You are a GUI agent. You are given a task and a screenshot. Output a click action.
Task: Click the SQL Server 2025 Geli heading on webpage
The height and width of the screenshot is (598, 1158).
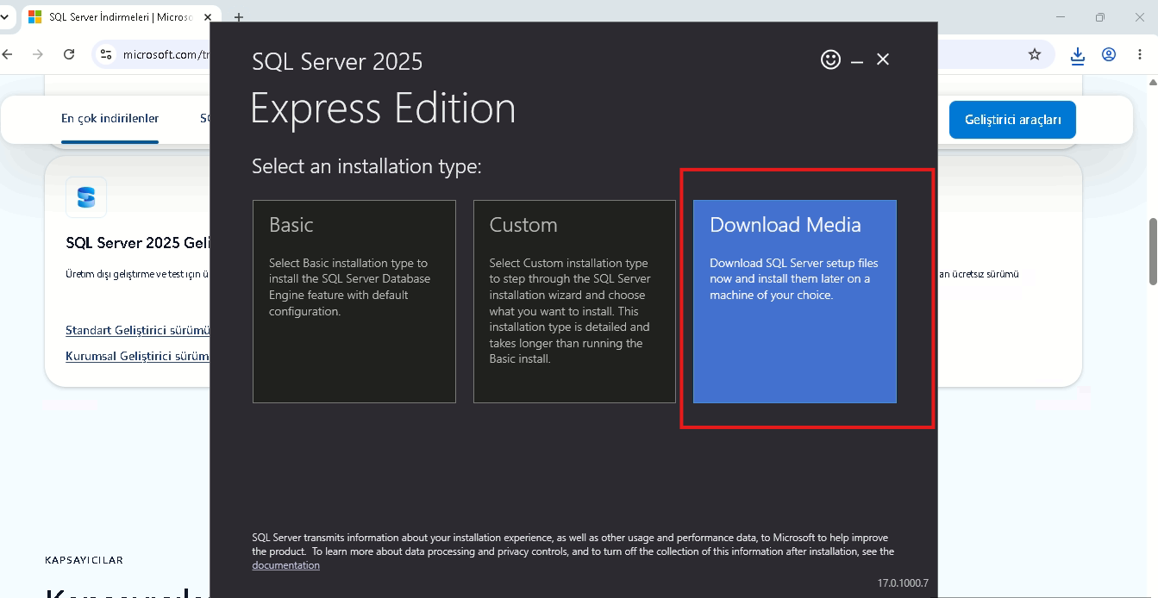(x=138, y=243)
